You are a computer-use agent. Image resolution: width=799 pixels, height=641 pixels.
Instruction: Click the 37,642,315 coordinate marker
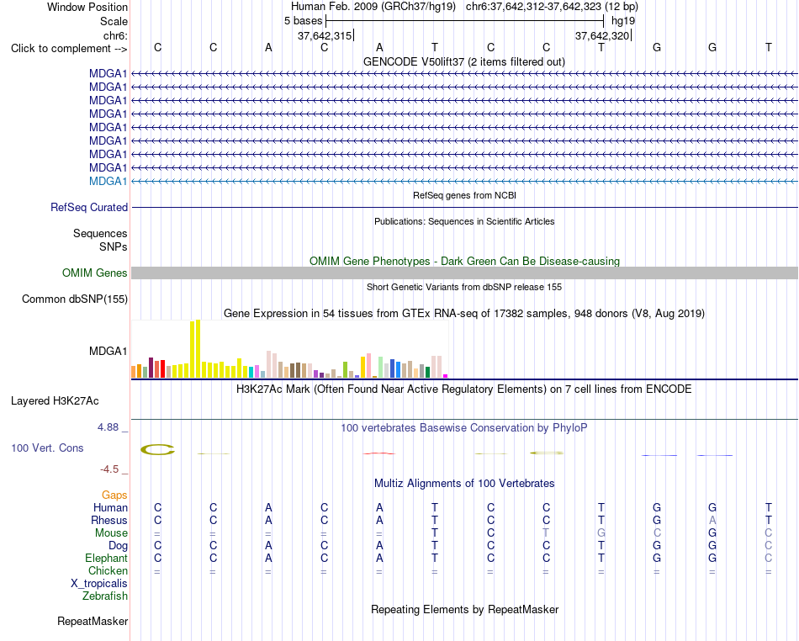pos(325,35)
